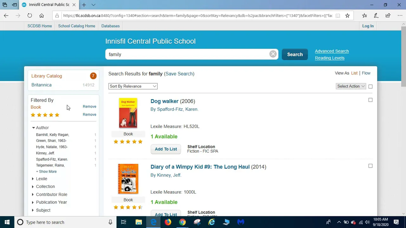
Task: Refresh the page with reload icon
Action: coord(29,16)
